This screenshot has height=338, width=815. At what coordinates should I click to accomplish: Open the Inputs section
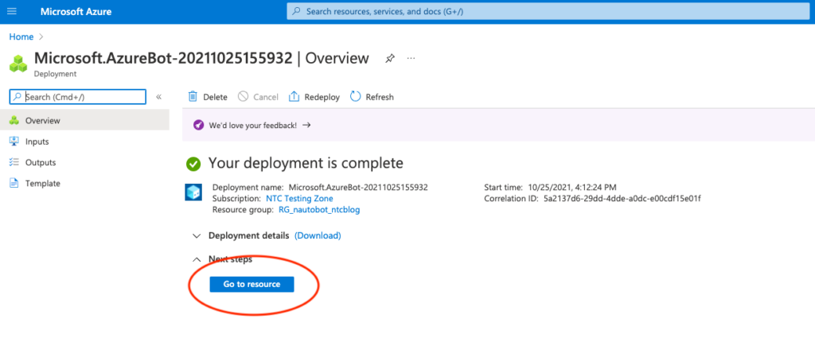pyautogui.click(x=37, y=142)
